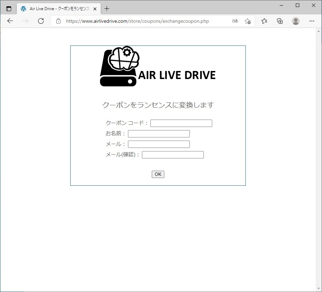Go back to the previous page
This screenshot has width=322, height=292.
point(10,21)
